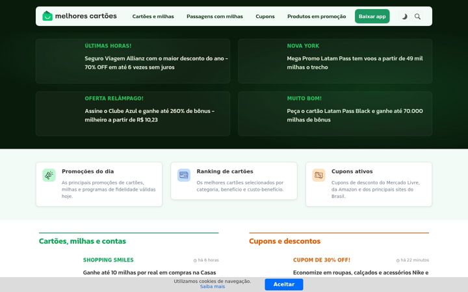The image size is (468, 292).
Task: Open Produtos em promoção menu item
Action: coord(317,16)
